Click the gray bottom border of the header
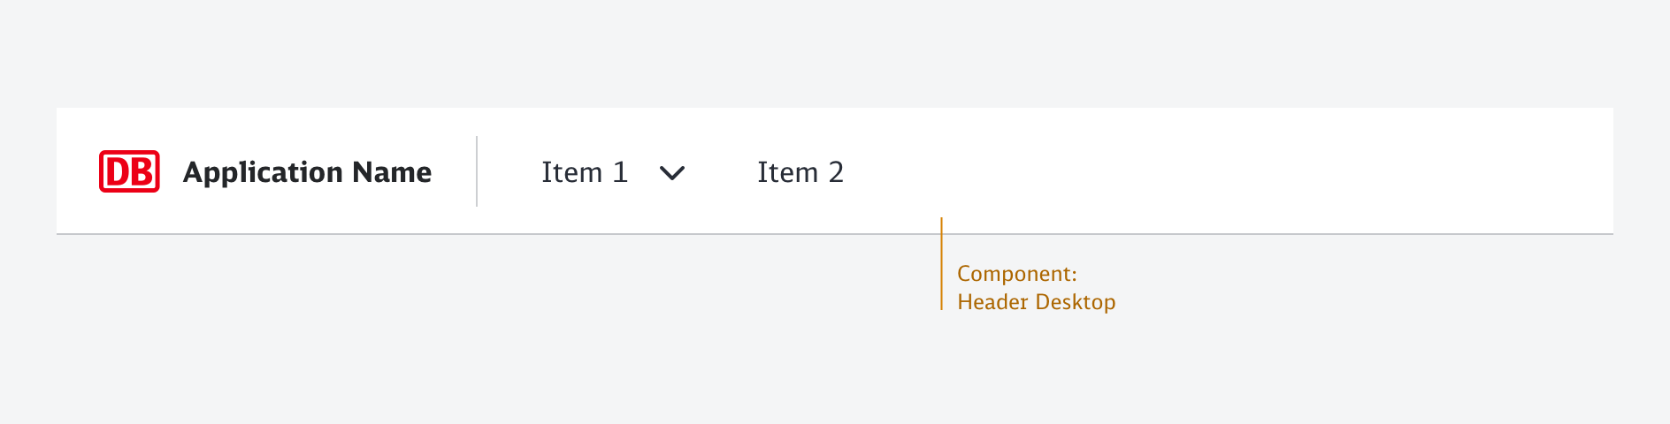Viewport: 1670px width, 424px height. [x=531, y=234]
